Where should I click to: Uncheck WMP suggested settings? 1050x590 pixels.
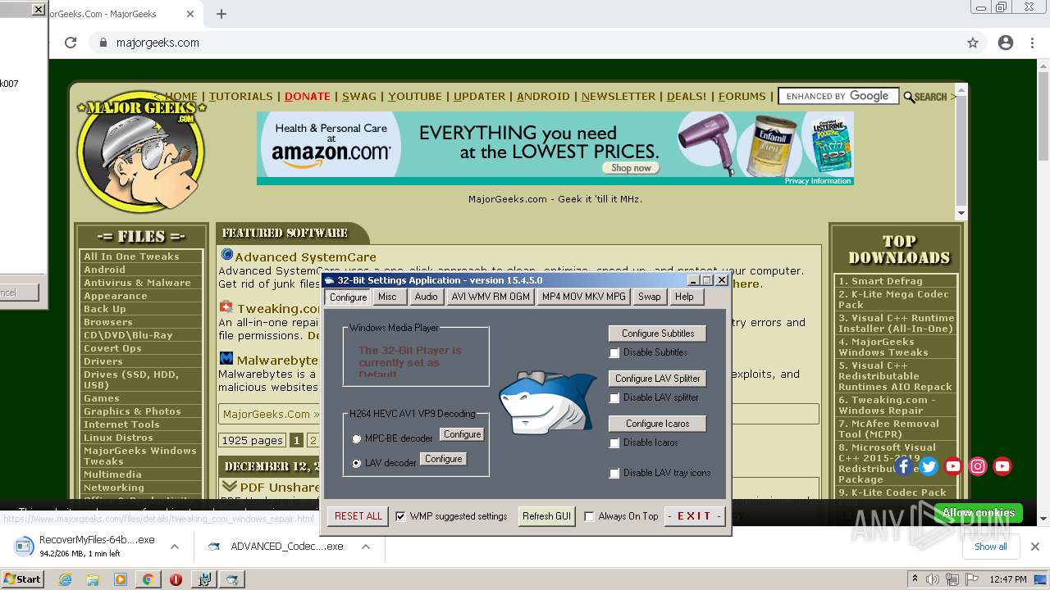pos(400,516)
